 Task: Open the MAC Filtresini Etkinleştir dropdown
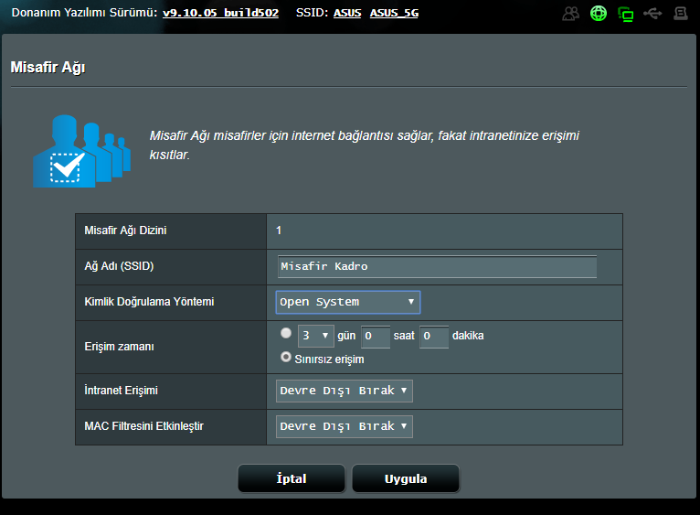(345, 426)
